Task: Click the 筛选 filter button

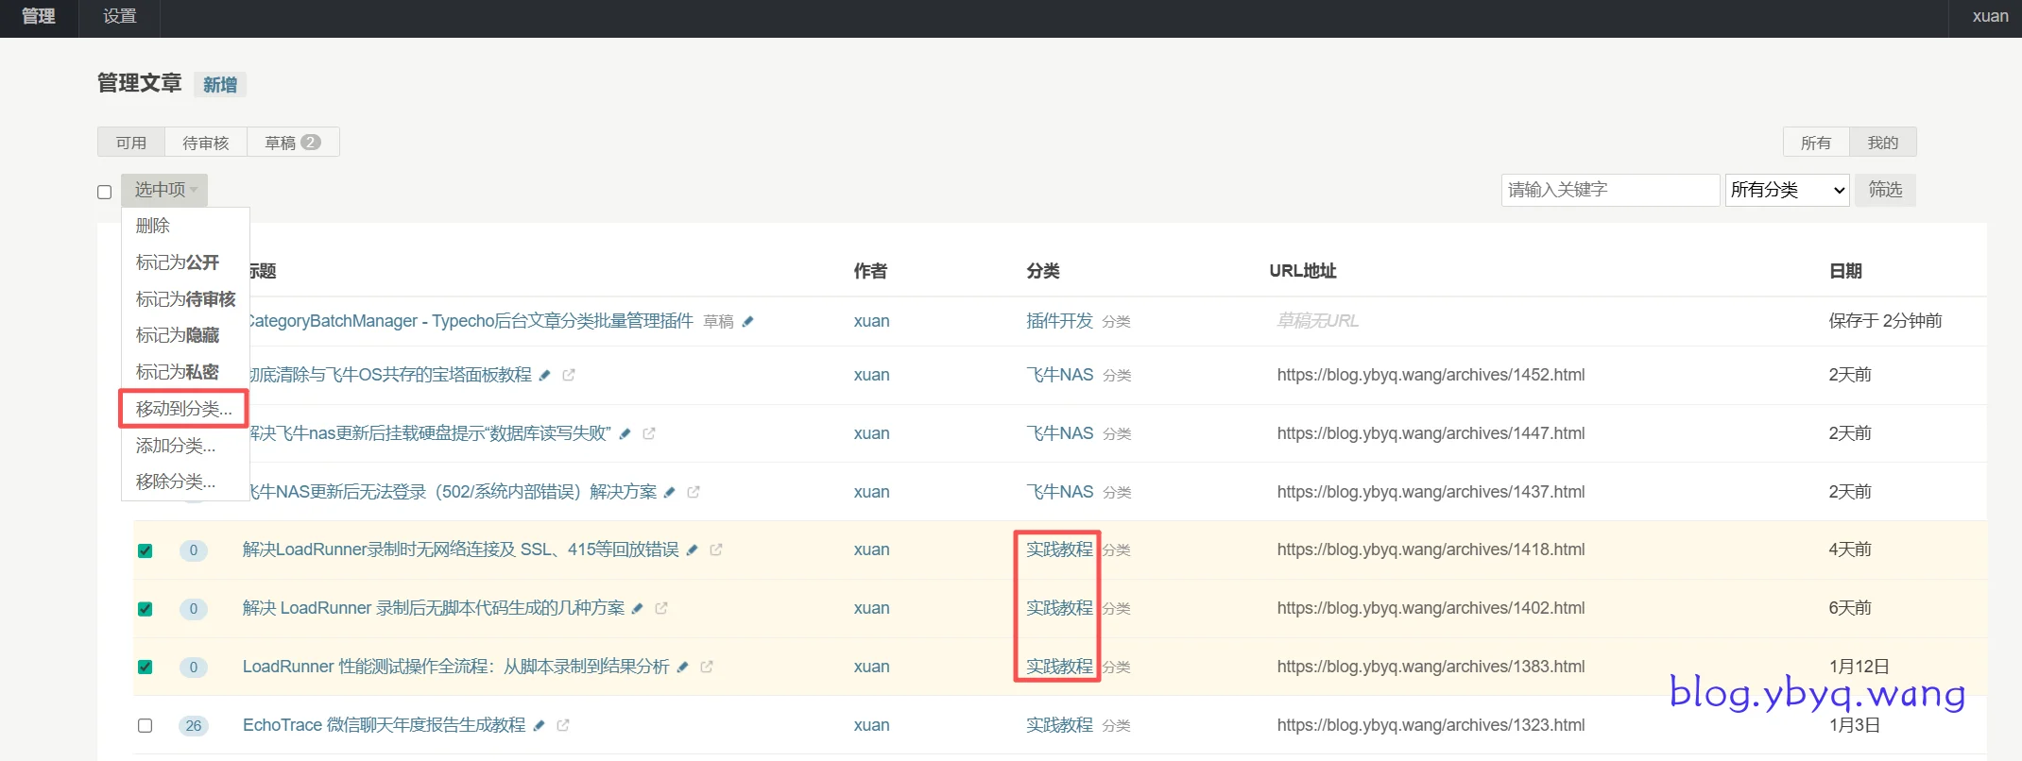Action: pos(1885,190)
